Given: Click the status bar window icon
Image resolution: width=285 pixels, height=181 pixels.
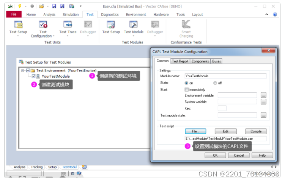Looking at the screenshot, I should [x=79, y=173].
